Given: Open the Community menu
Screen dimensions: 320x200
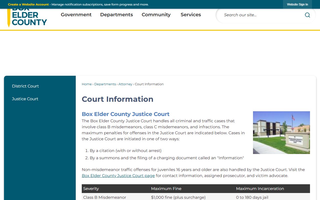Looking at the screenshot, I should coord(156,15).
